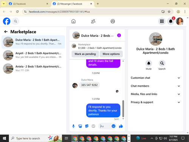Open the $1,000 Marketplace listing link
The image size is (189, 142).
[97, 46]
